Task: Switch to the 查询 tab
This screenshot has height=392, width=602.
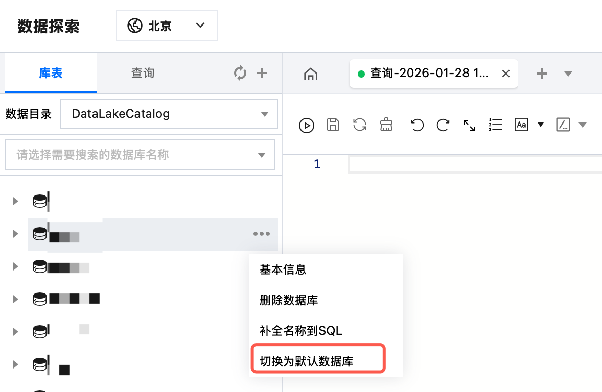Action: pyautogui.click(x=143, y=73)
